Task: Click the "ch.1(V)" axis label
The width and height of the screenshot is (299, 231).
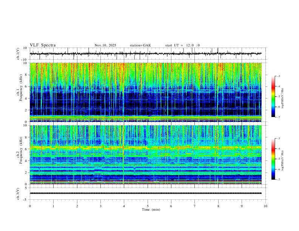Action: click(x=18, y=54)
